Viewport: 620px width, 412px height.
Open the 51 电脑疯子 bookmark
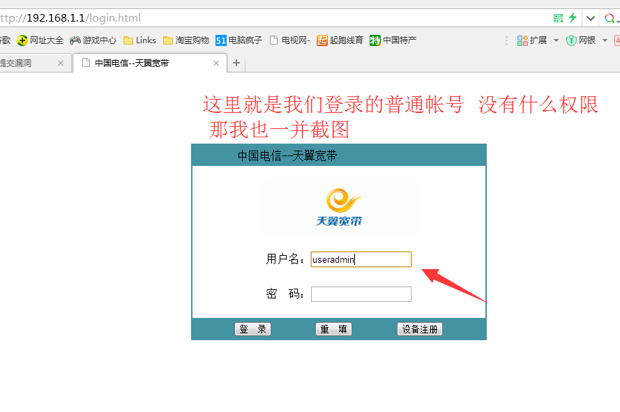click(x=239, y=40)
